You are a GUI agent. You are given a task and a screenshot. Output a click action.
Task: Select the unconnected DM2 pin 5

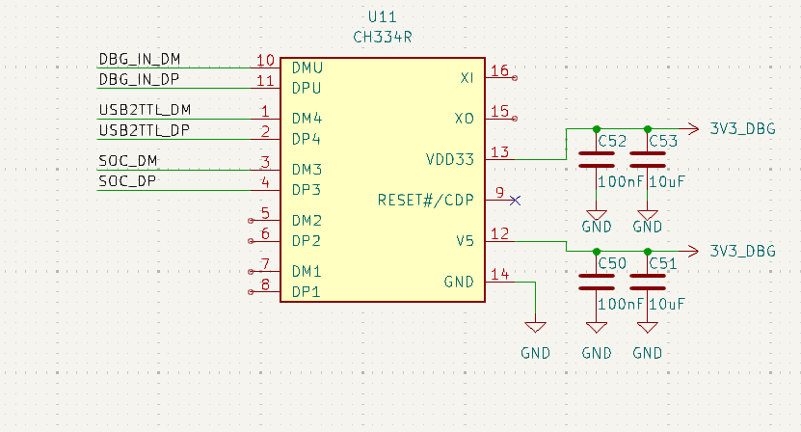[252, 220]
